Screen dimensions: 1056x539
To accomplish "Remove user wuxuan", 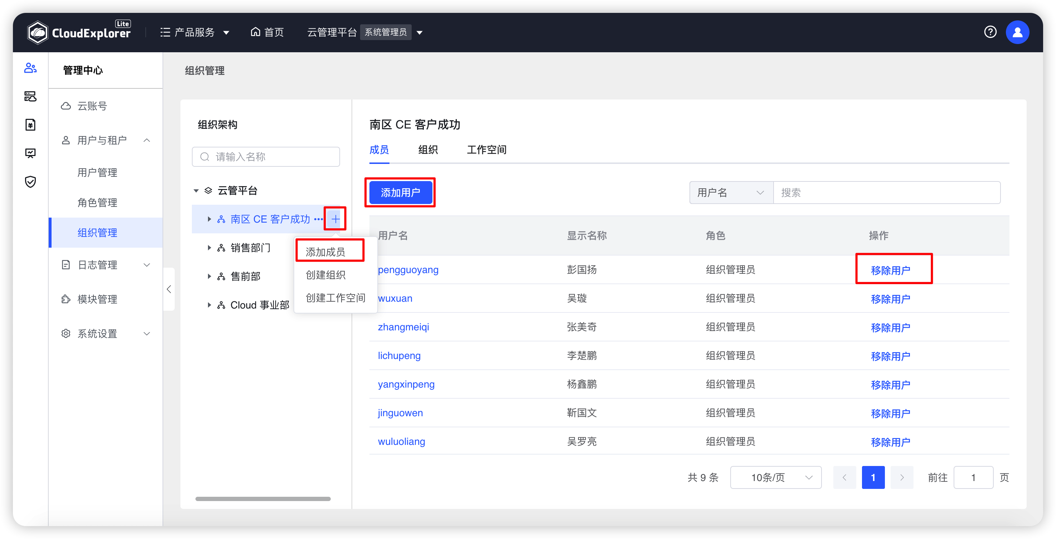I will click(890, 299).
